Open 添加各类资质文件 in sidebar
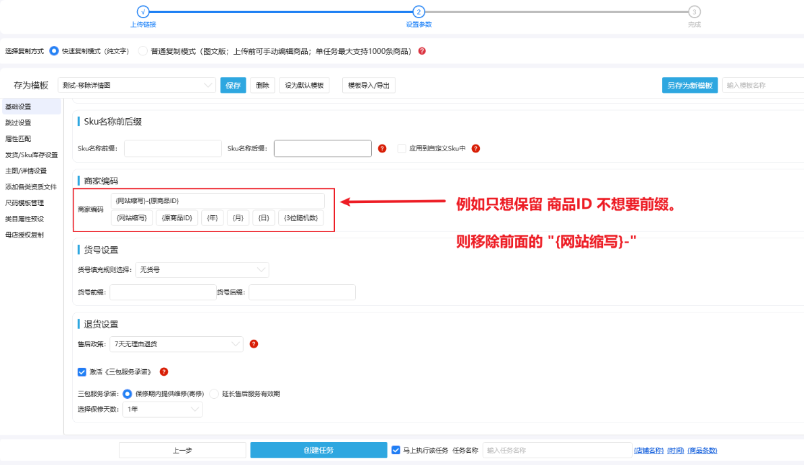Screen dimensions: 804x465 click(x=31, y=187)
